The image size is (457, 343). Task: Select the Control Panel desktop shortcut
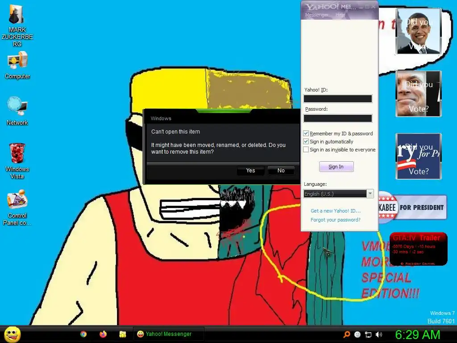[x=17, y=207]
